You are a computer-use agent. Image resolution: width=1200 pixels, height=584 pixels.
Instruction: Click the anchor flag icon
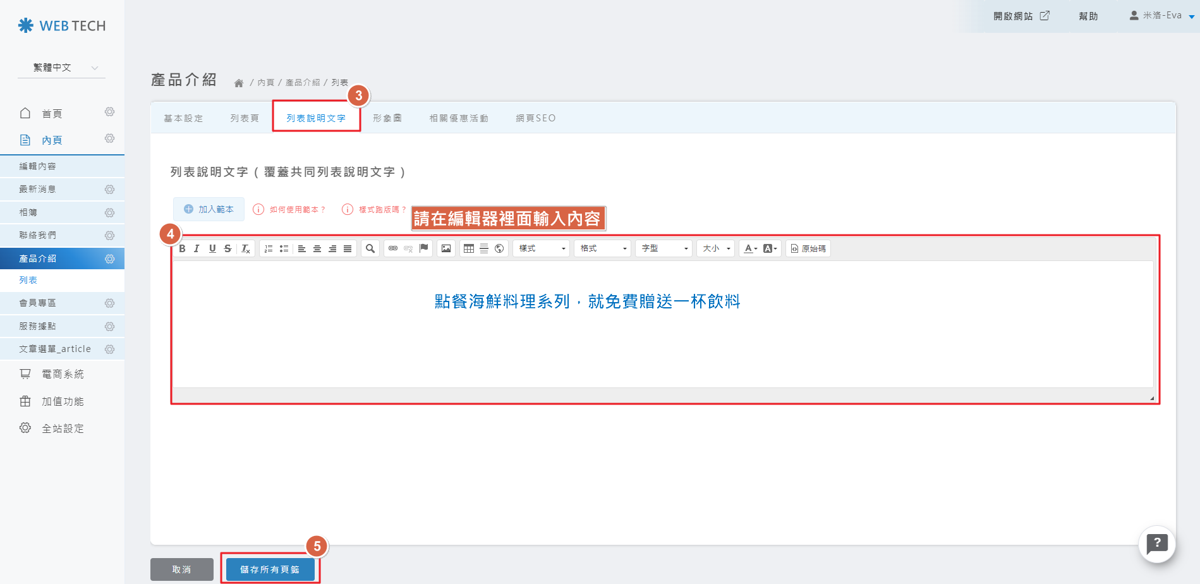click(424, 248)
